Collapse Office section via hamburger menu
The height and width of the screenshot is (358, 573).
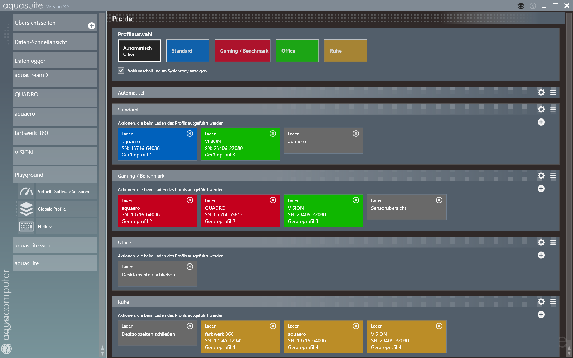pos(553,242)
